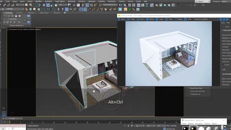Screen dimensions: 231x130
Task: Click the green tree toolbar icon
Action: pos(130,9)
